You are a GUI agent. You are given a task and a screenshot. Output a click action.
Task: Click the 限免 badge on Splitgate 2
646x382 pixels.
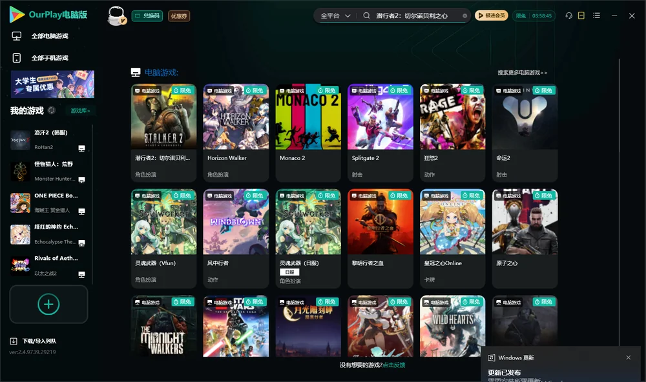click(x=399, y=90)
